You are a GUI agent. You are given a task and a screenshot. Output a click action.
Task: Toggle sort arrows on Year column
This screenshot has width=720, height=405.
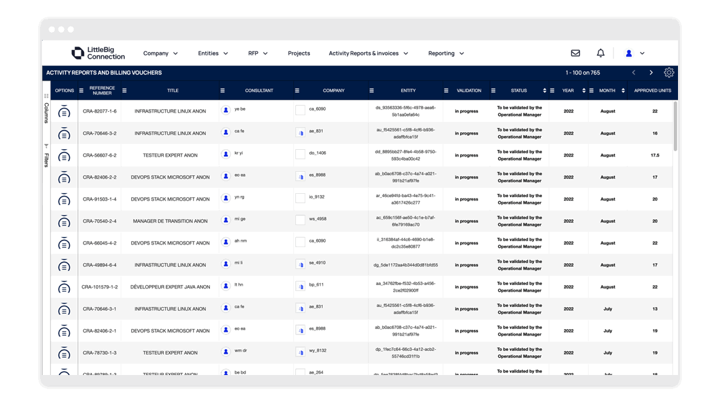[x=583, y=91]
